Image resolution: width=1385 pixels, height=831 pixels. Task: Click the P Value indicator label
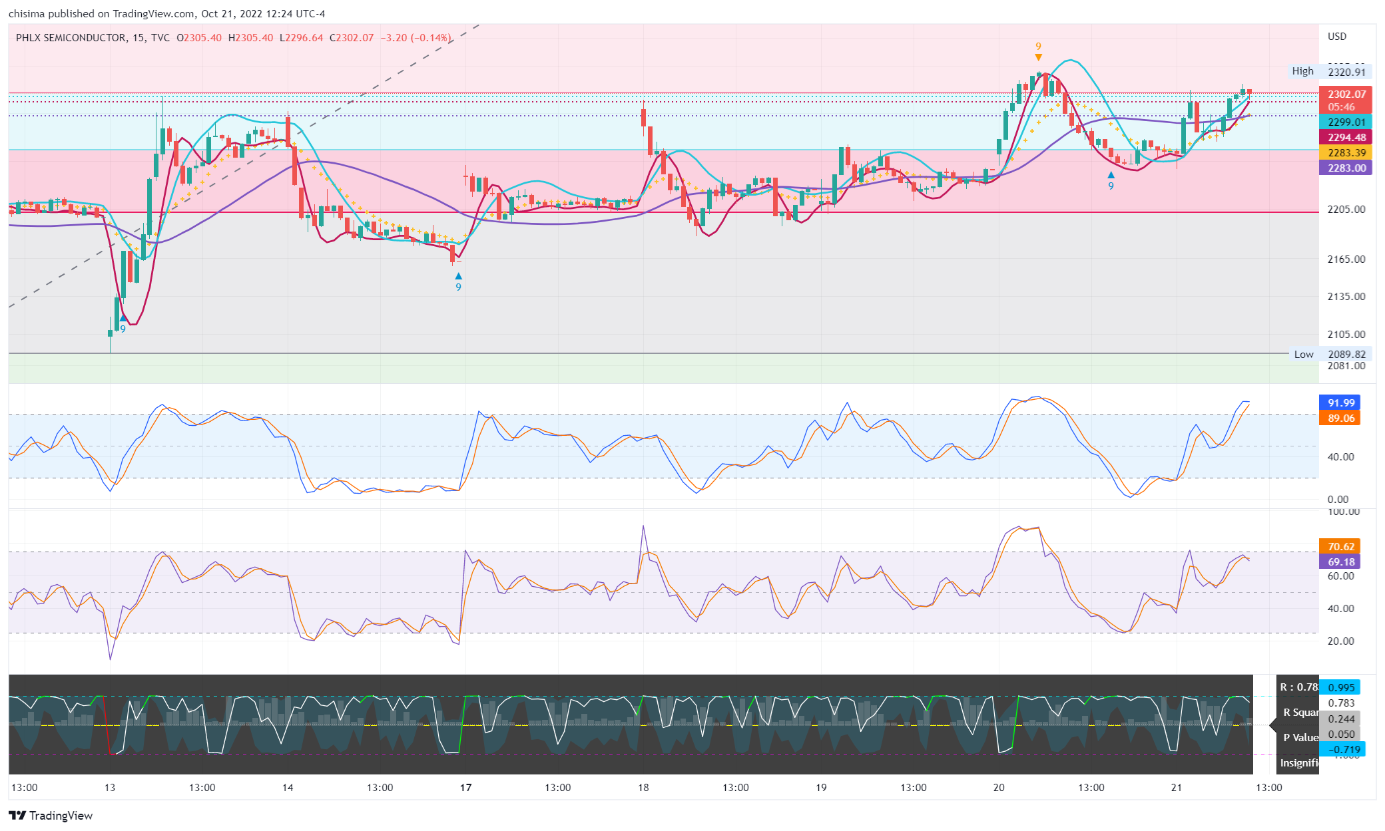(x=1300, y=737)
